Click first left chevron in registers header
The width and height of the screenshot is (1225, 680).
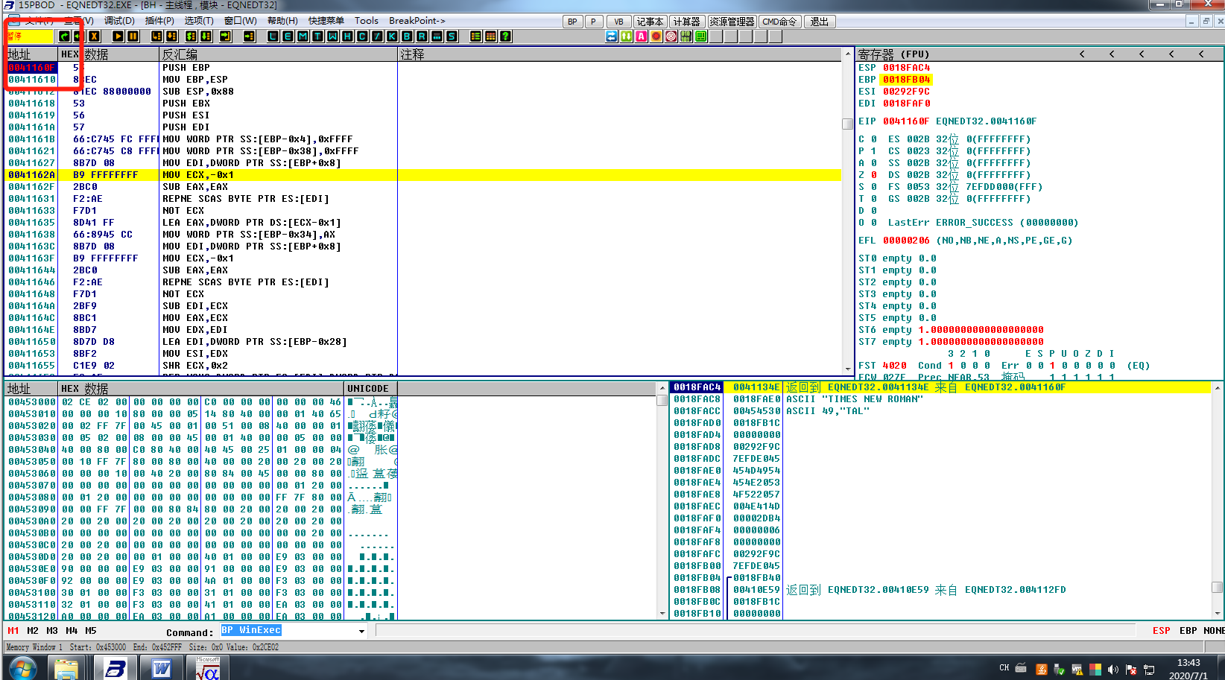point(1082,54)
